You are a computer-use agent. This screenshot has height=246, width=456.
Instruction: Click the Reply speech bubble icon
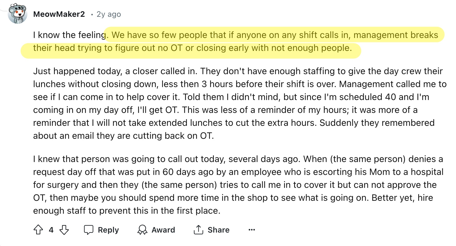(89, 230)
